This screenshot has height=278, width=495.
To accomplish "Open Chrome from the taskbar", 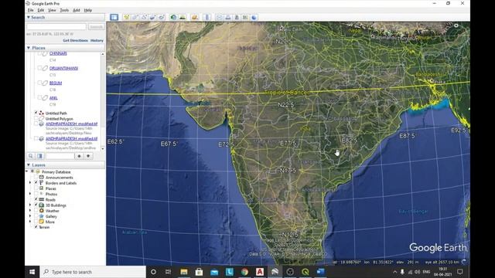I will 244,272.
